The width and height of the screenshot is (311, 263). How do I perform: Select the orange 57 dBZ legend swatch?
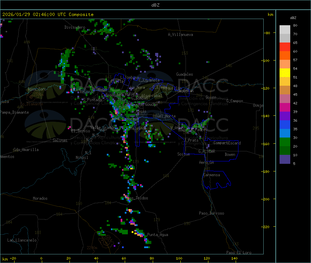[x=285, y=56]
